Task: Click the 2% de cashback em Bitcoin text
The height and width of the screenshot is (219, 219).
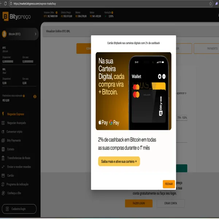Action: 127,144
